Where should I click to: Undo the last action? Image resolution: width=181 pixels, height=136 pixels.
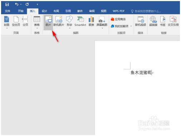click(17, 4)
